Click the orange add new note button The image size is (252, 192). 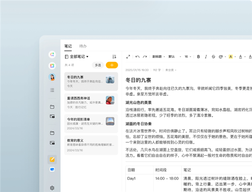112,65
